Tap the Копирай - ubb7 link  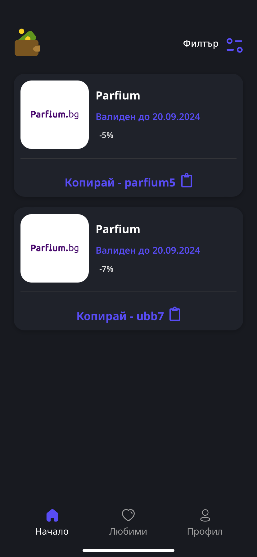click(x=120, y=316)
